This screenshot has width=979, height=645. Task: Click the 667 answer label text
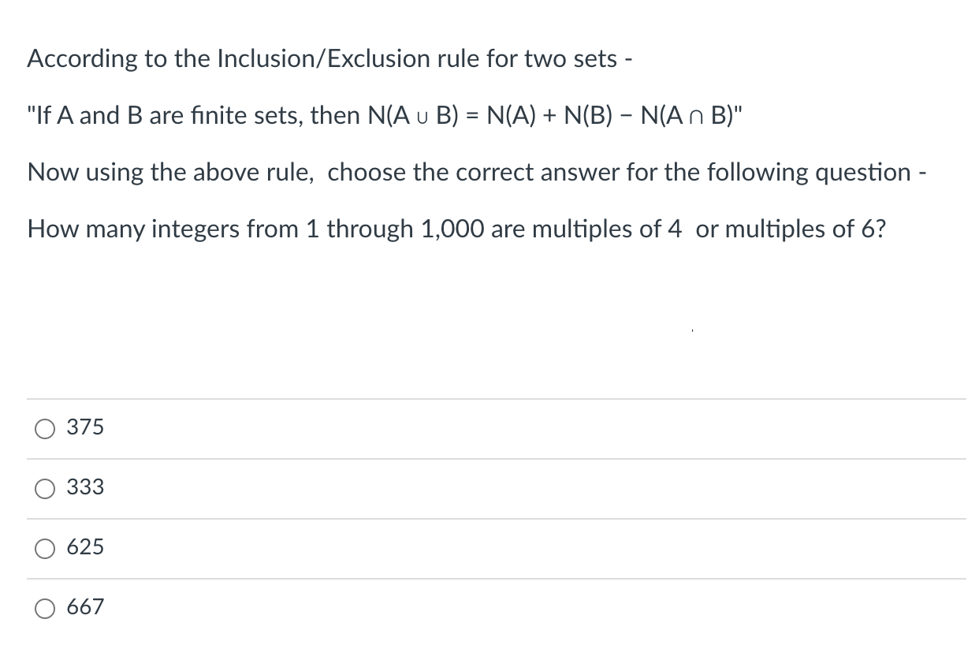[x=85, y=607]
